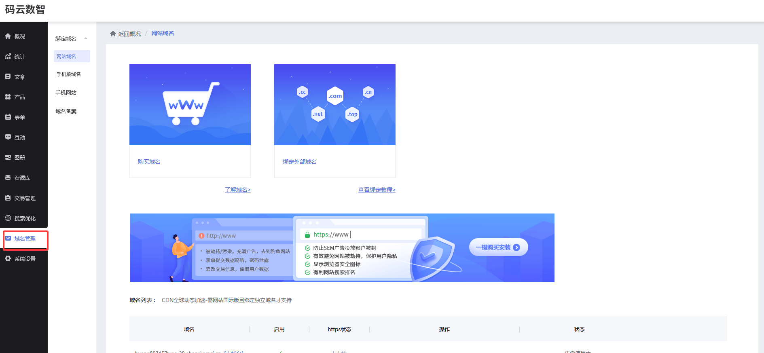The height and width of the screenshot is (353, 764).
Task: Open 交易管理 in the sidebar
Action: pyautogui.click(x=25, y=198)
